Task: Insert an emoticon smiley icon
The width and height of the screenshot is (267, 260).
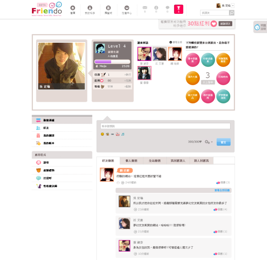Action: coord(102,134)
